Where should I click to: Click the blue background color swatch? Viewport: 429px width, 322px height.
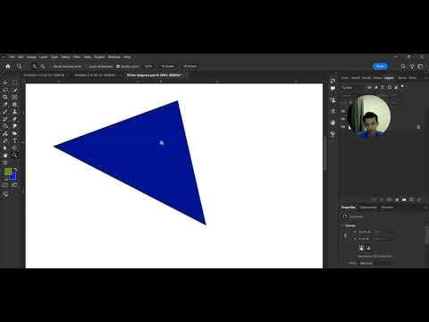click(x=13, y=177)
